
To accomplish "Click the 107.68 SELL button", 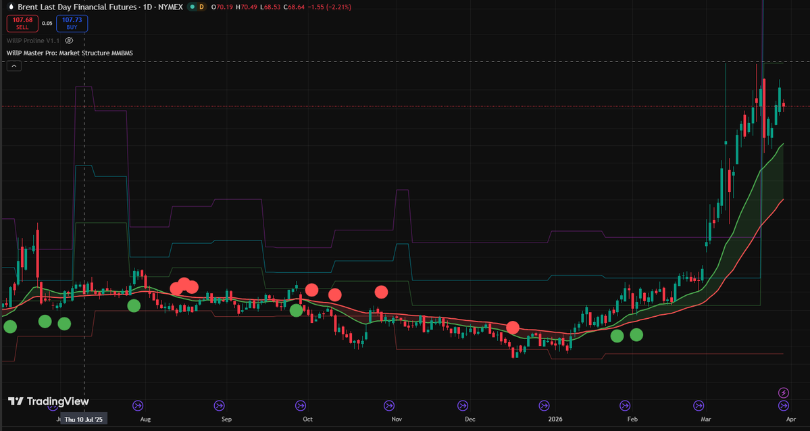I will (22, 23).
